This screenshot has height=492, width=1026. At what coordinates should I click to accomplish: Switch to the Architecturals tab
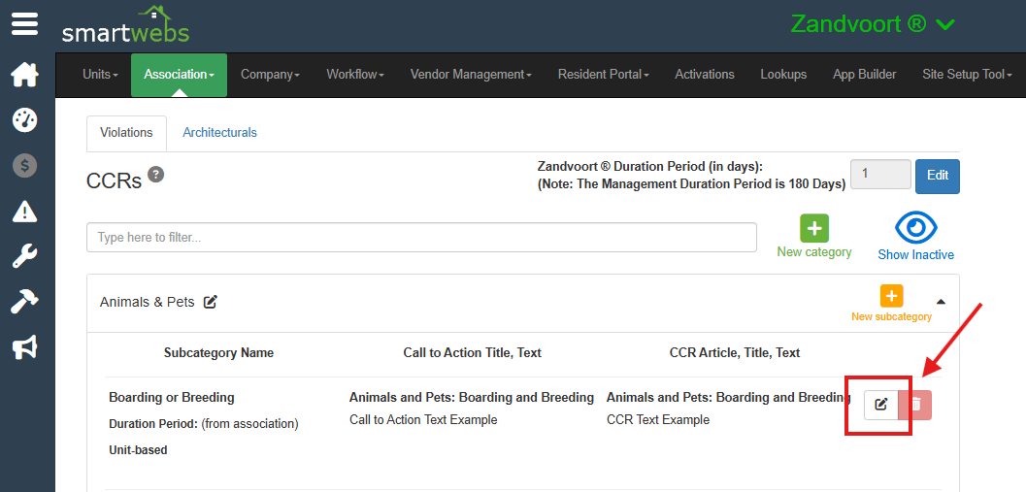click(x=219, y=133)
